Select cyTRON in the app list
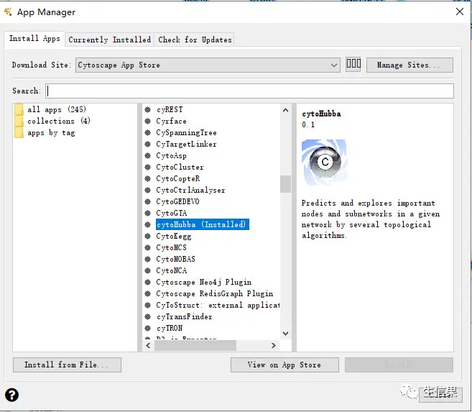This screenshot has width=472, height=412. click(170, 329)
